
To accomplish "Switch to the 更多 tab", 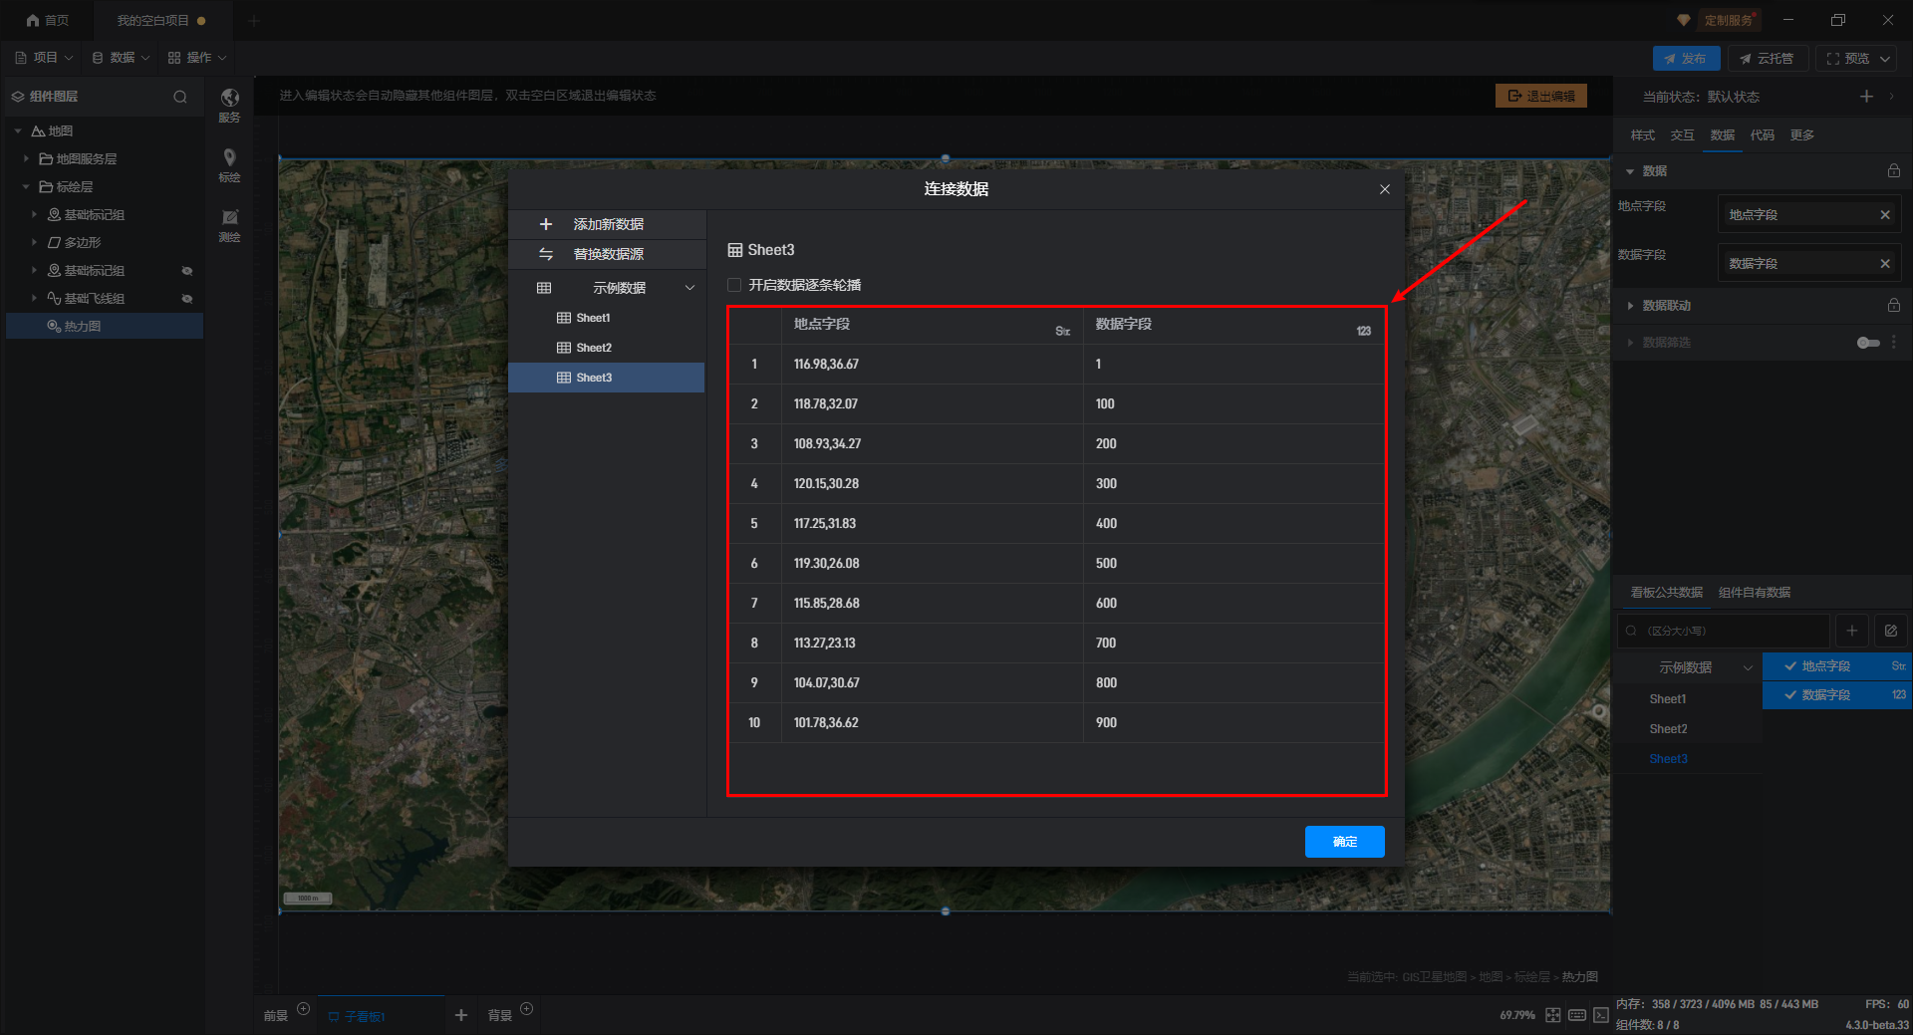I will tap(1801, 135).
